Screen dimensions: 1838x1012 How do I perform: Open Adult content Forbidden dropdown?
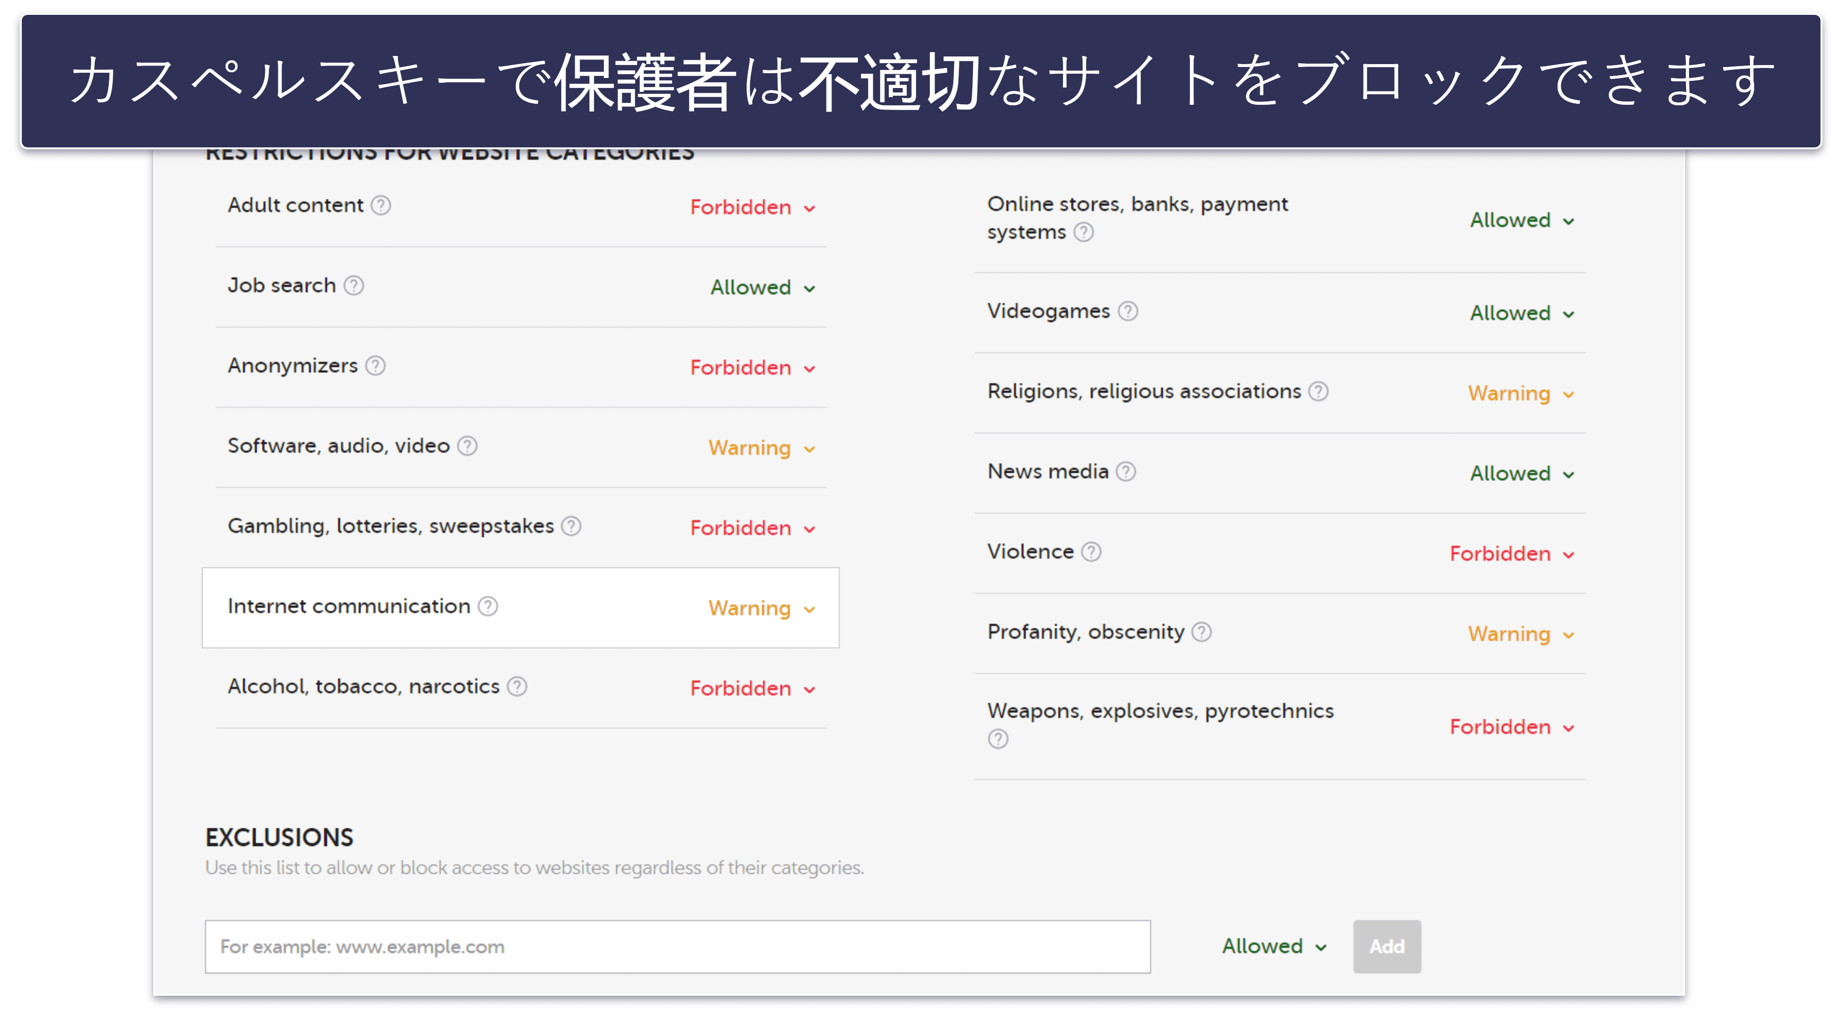tap(753, 208)
